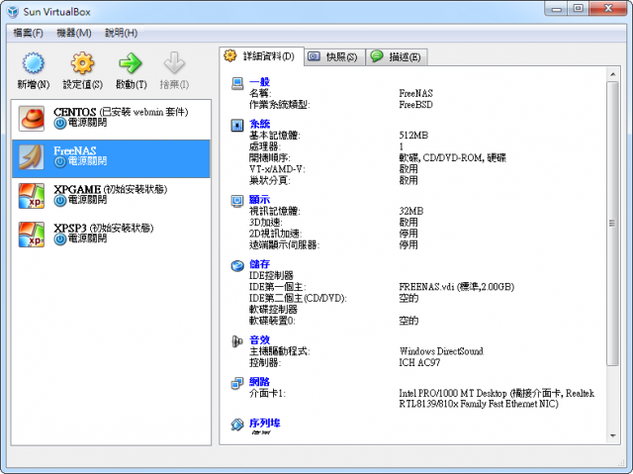Open the 系統 System settings link
The width and height of the screenshot is (633, 474).
259,124
